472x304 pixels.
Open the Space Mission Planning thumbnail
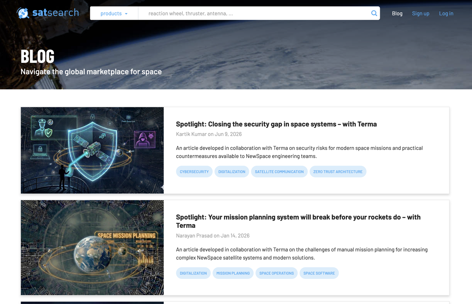click(92, 247)
